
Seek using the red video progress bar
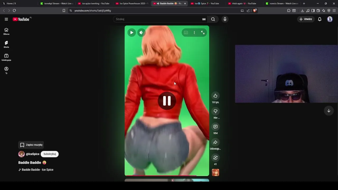[167, 175]
